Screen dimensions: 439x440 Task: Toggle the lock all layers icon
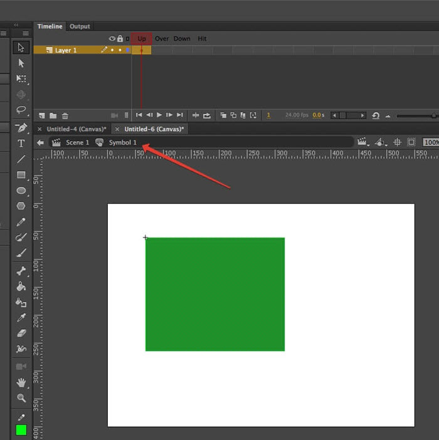(120, 39)
